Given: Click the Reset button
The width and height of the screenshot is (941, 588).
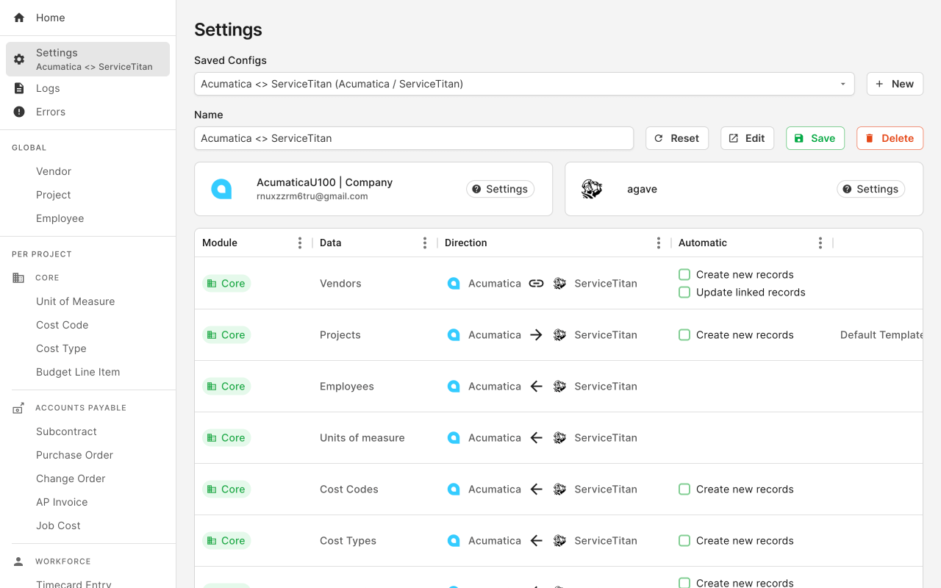Looking at the screenshot, I should tap(677, 138).
